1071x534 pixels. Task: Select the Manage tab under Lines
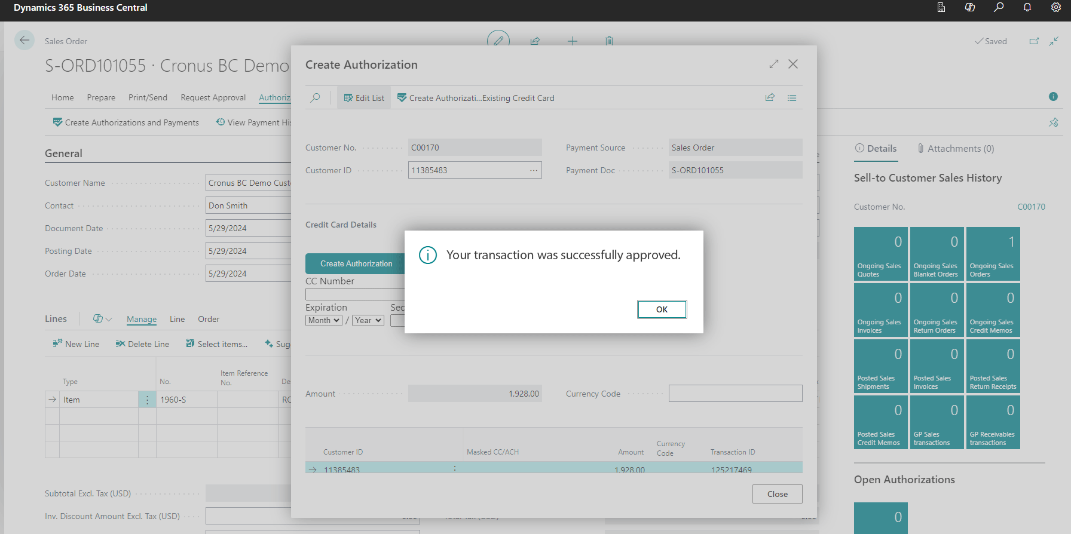(x=142, y=319)
